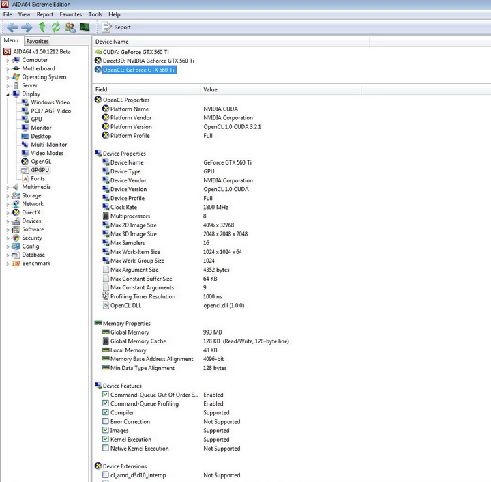Image resolution: width=491 pixels, height=482 pixels.
Task: Expand the Computer tree node
Action: [x=8, y=60]
